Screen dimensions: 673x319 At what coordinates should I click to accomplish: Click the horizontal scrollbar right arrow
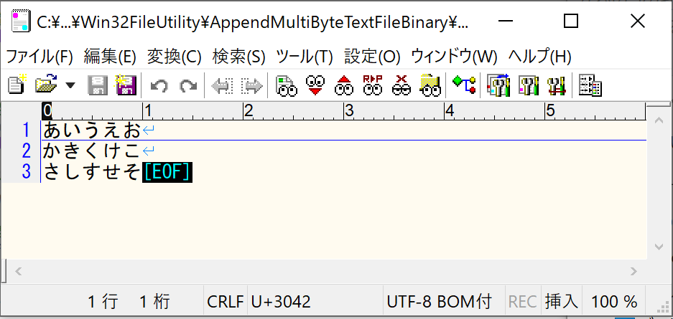(x=633, y=271)
